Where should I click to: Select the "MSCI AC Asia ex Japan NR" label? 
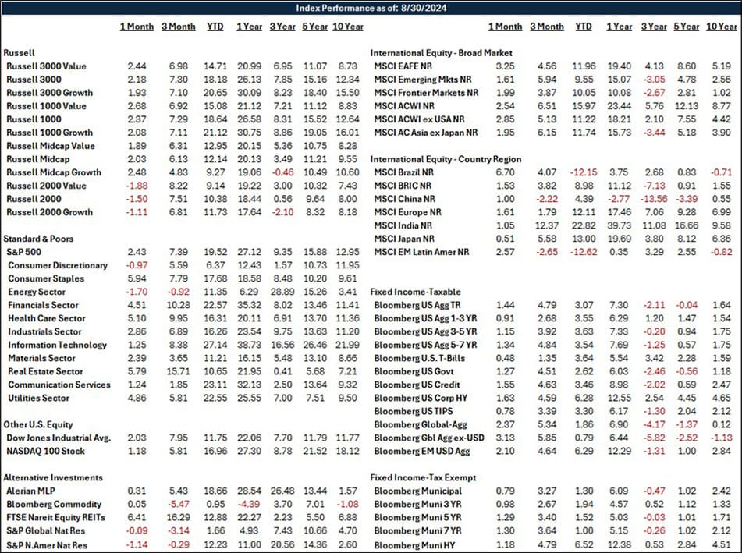tap(426, 133)
